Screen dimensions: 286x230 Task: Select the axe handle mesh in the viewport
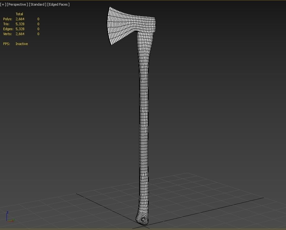coord(144,128)
